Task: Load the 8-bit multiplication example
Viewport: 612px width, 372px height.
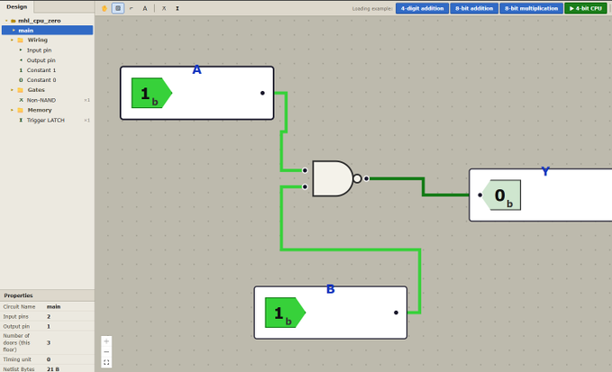Action: pos(531,8)
